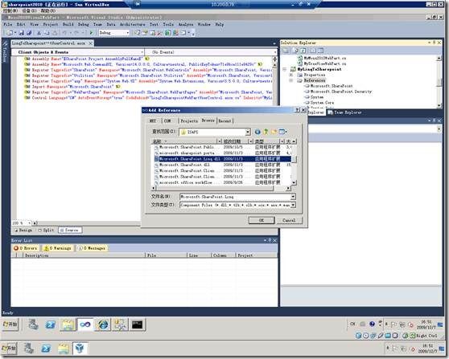This screenshot has height=359, width=449.
Task: Click Properties icon in Solution Explorer toolbar
Action: pos(286,51)
